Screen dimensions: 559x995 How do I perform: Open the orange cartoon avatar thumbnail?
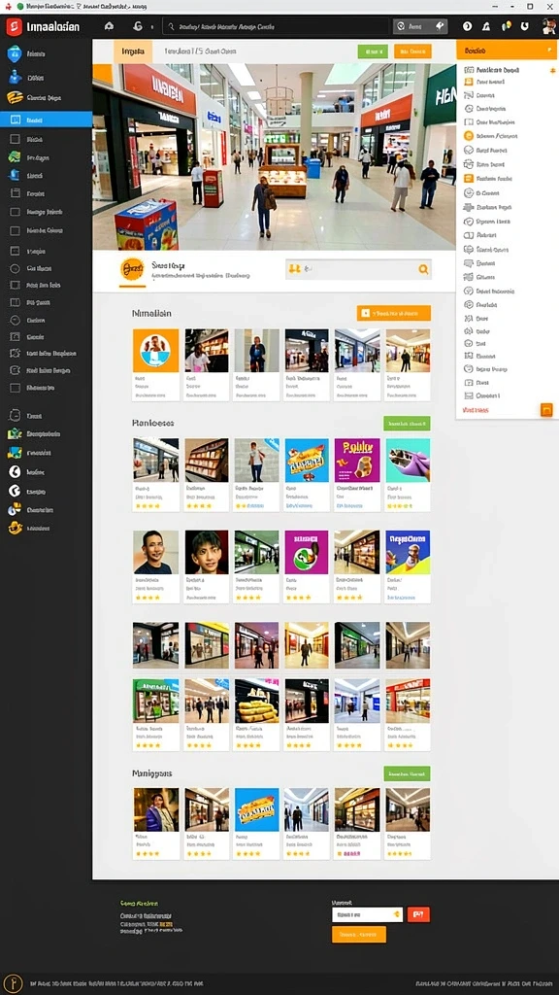click(x=156, y=350)
